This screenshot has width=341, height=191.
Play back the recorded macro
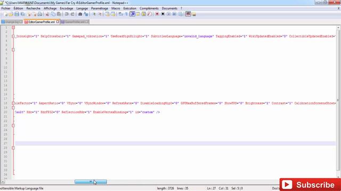(x=168, y=14)
